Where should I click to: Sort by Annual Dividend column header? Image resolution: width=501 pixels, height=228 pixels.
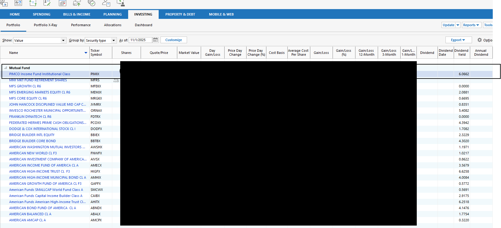[x=481, y=53]
